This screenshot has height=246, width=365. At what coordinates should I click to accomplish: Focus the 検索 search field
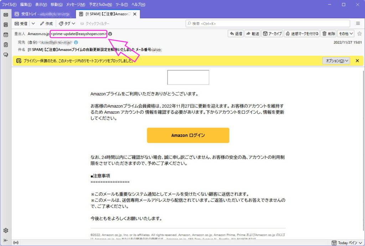[268, 24]
